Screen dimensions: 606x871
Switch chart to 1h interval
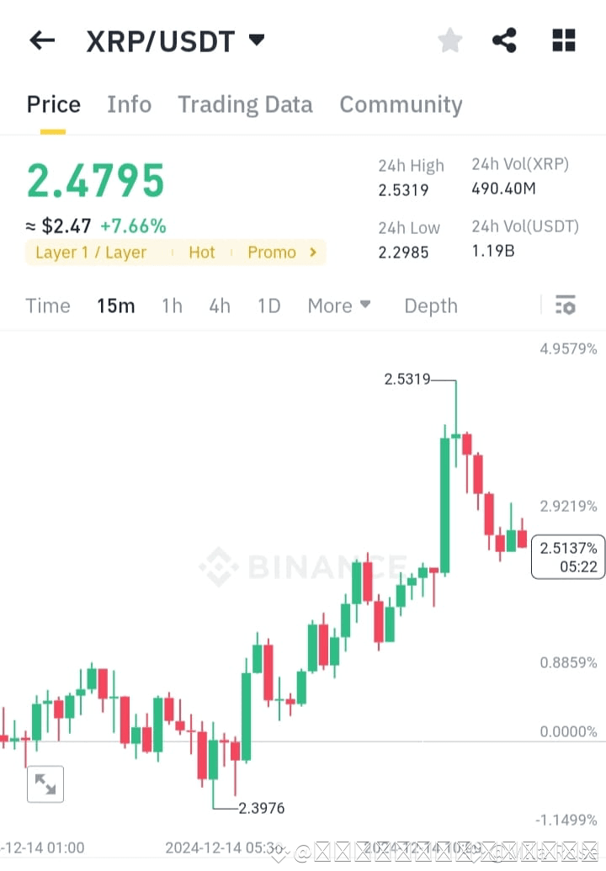172,305
